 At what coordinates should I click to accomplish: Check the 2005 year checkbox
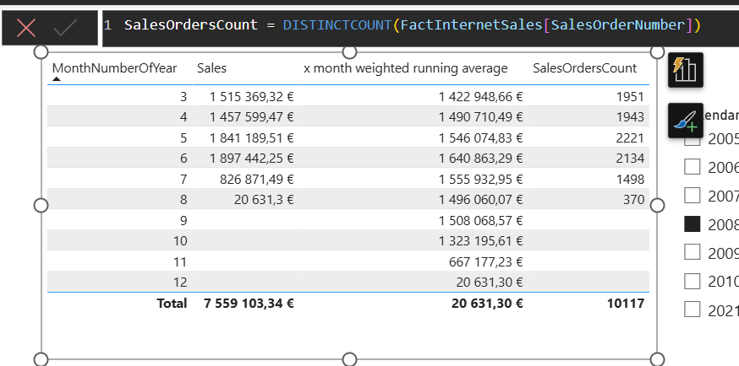692,139
